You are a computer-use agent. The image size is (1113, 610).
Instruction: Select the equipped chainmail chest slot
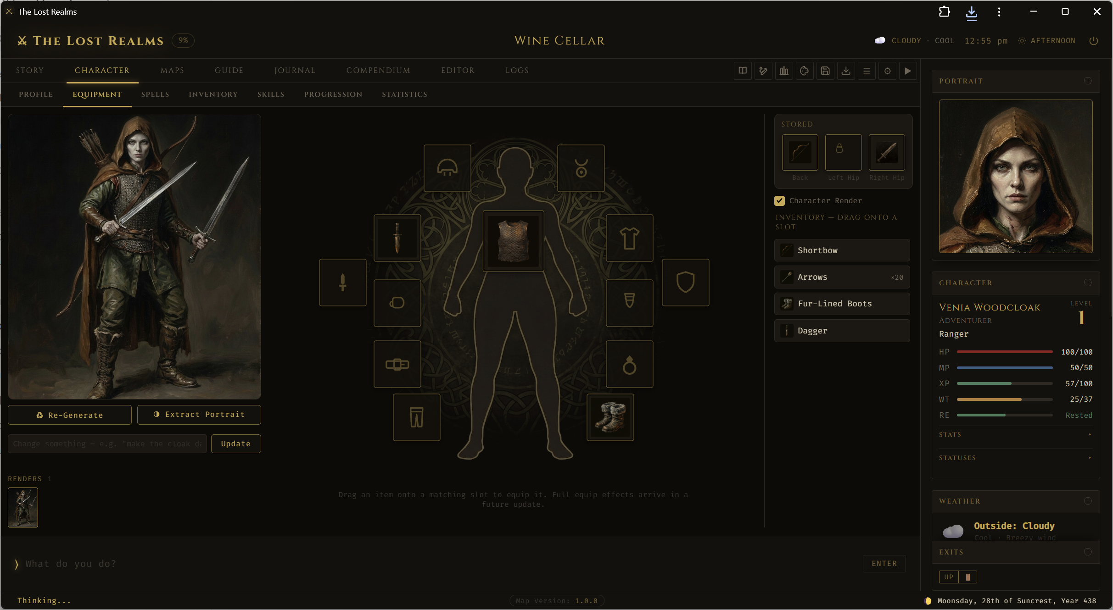point(513,241)
